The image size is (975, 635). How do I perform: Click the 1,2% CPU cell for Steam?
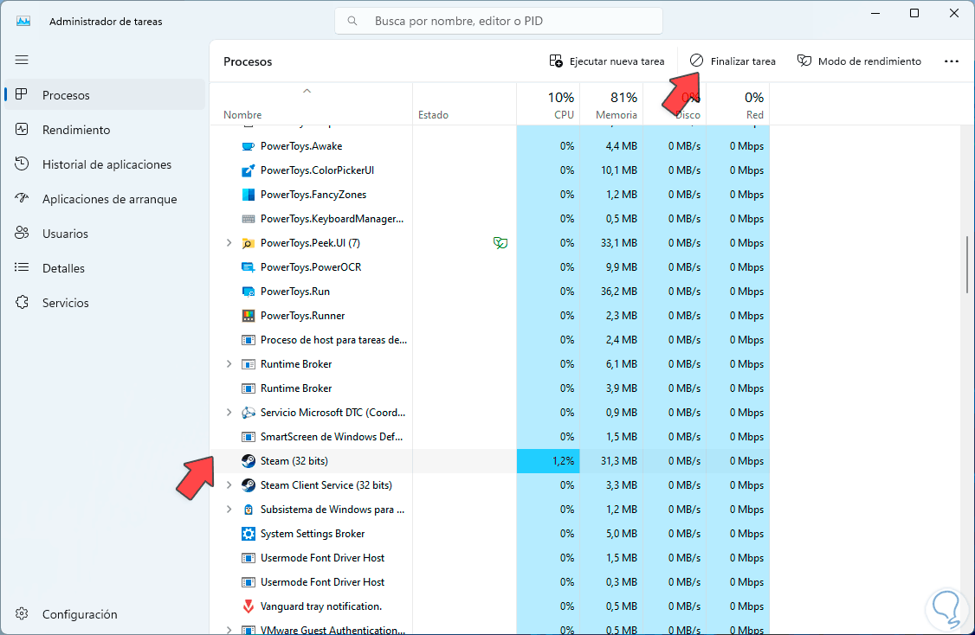pyautogui.click(x=548, y=461)
